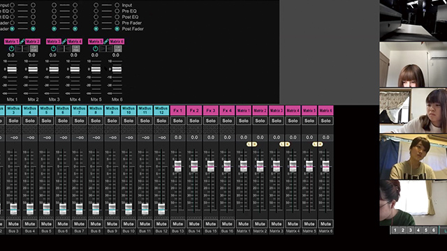Viewport: 447px width, 251px height.
Task: Select the Matrix 3 channel strip header
Action: pyautogui.click(x=277, y=110)
